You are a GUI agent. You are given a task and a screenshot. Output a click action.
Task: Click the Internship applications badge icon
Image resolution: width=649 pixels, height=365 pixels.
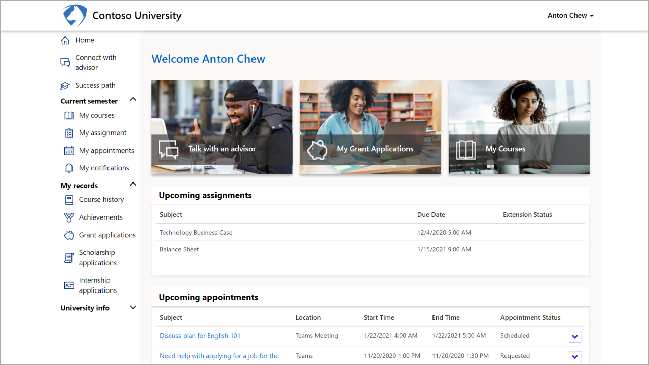pyautogui.click(x=68, y=285)
